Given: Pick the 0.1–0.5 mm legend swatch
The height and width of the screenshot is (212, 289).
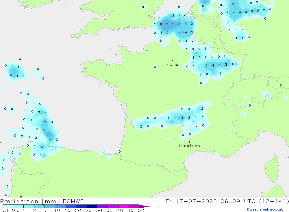Looking at the screenshot, I should 8,206.
